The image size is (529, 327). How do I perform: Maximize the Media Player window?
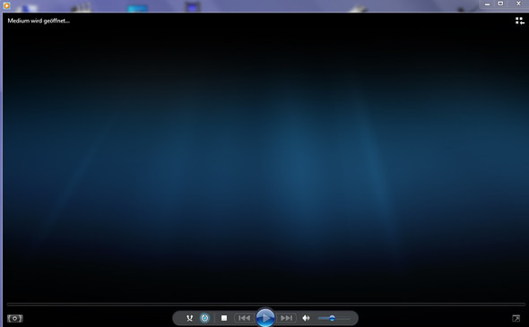(x=500, y=4)
